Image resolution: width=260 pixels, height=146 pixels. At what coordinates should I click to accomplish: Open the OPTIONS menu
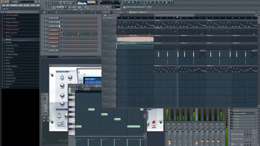pyautogui.click(x=26, y=5)
